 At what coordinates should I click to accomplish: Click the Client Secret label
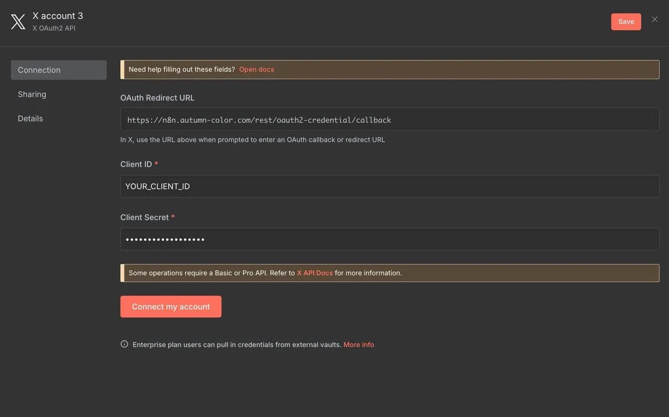(144, 217)
